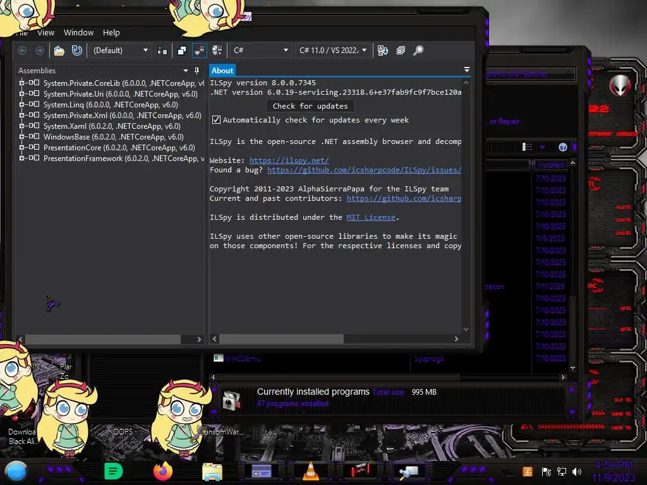647x485 pixels.
Task: Click the taskbar clock showing 4:59 PM
Action: tap(614, 471)
